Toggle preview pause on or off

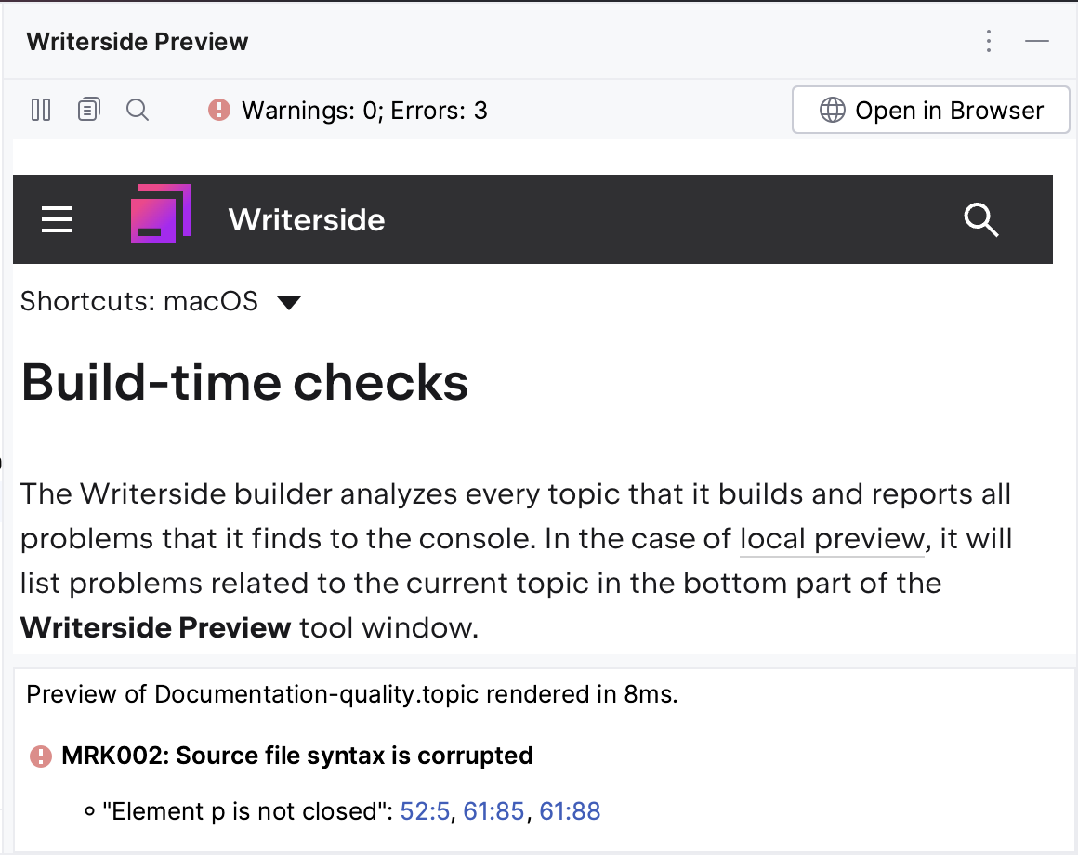(41, 110)
